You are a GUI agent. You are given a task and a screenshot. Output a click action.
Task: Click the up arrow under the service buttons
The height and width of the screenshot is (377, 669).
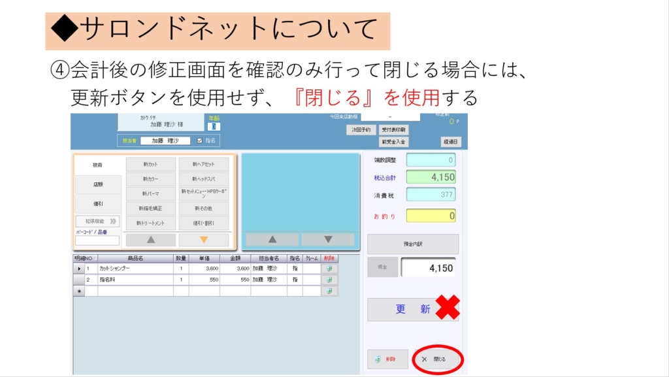coord(151,240)
